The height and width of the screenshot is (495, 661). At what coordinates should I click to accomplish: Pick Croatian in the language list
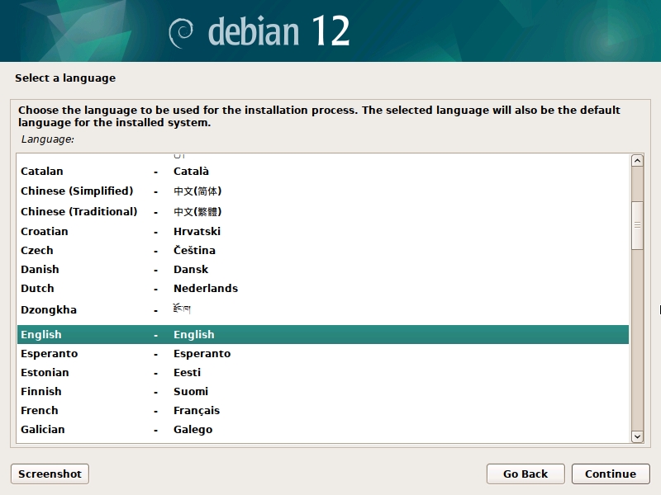45,232
